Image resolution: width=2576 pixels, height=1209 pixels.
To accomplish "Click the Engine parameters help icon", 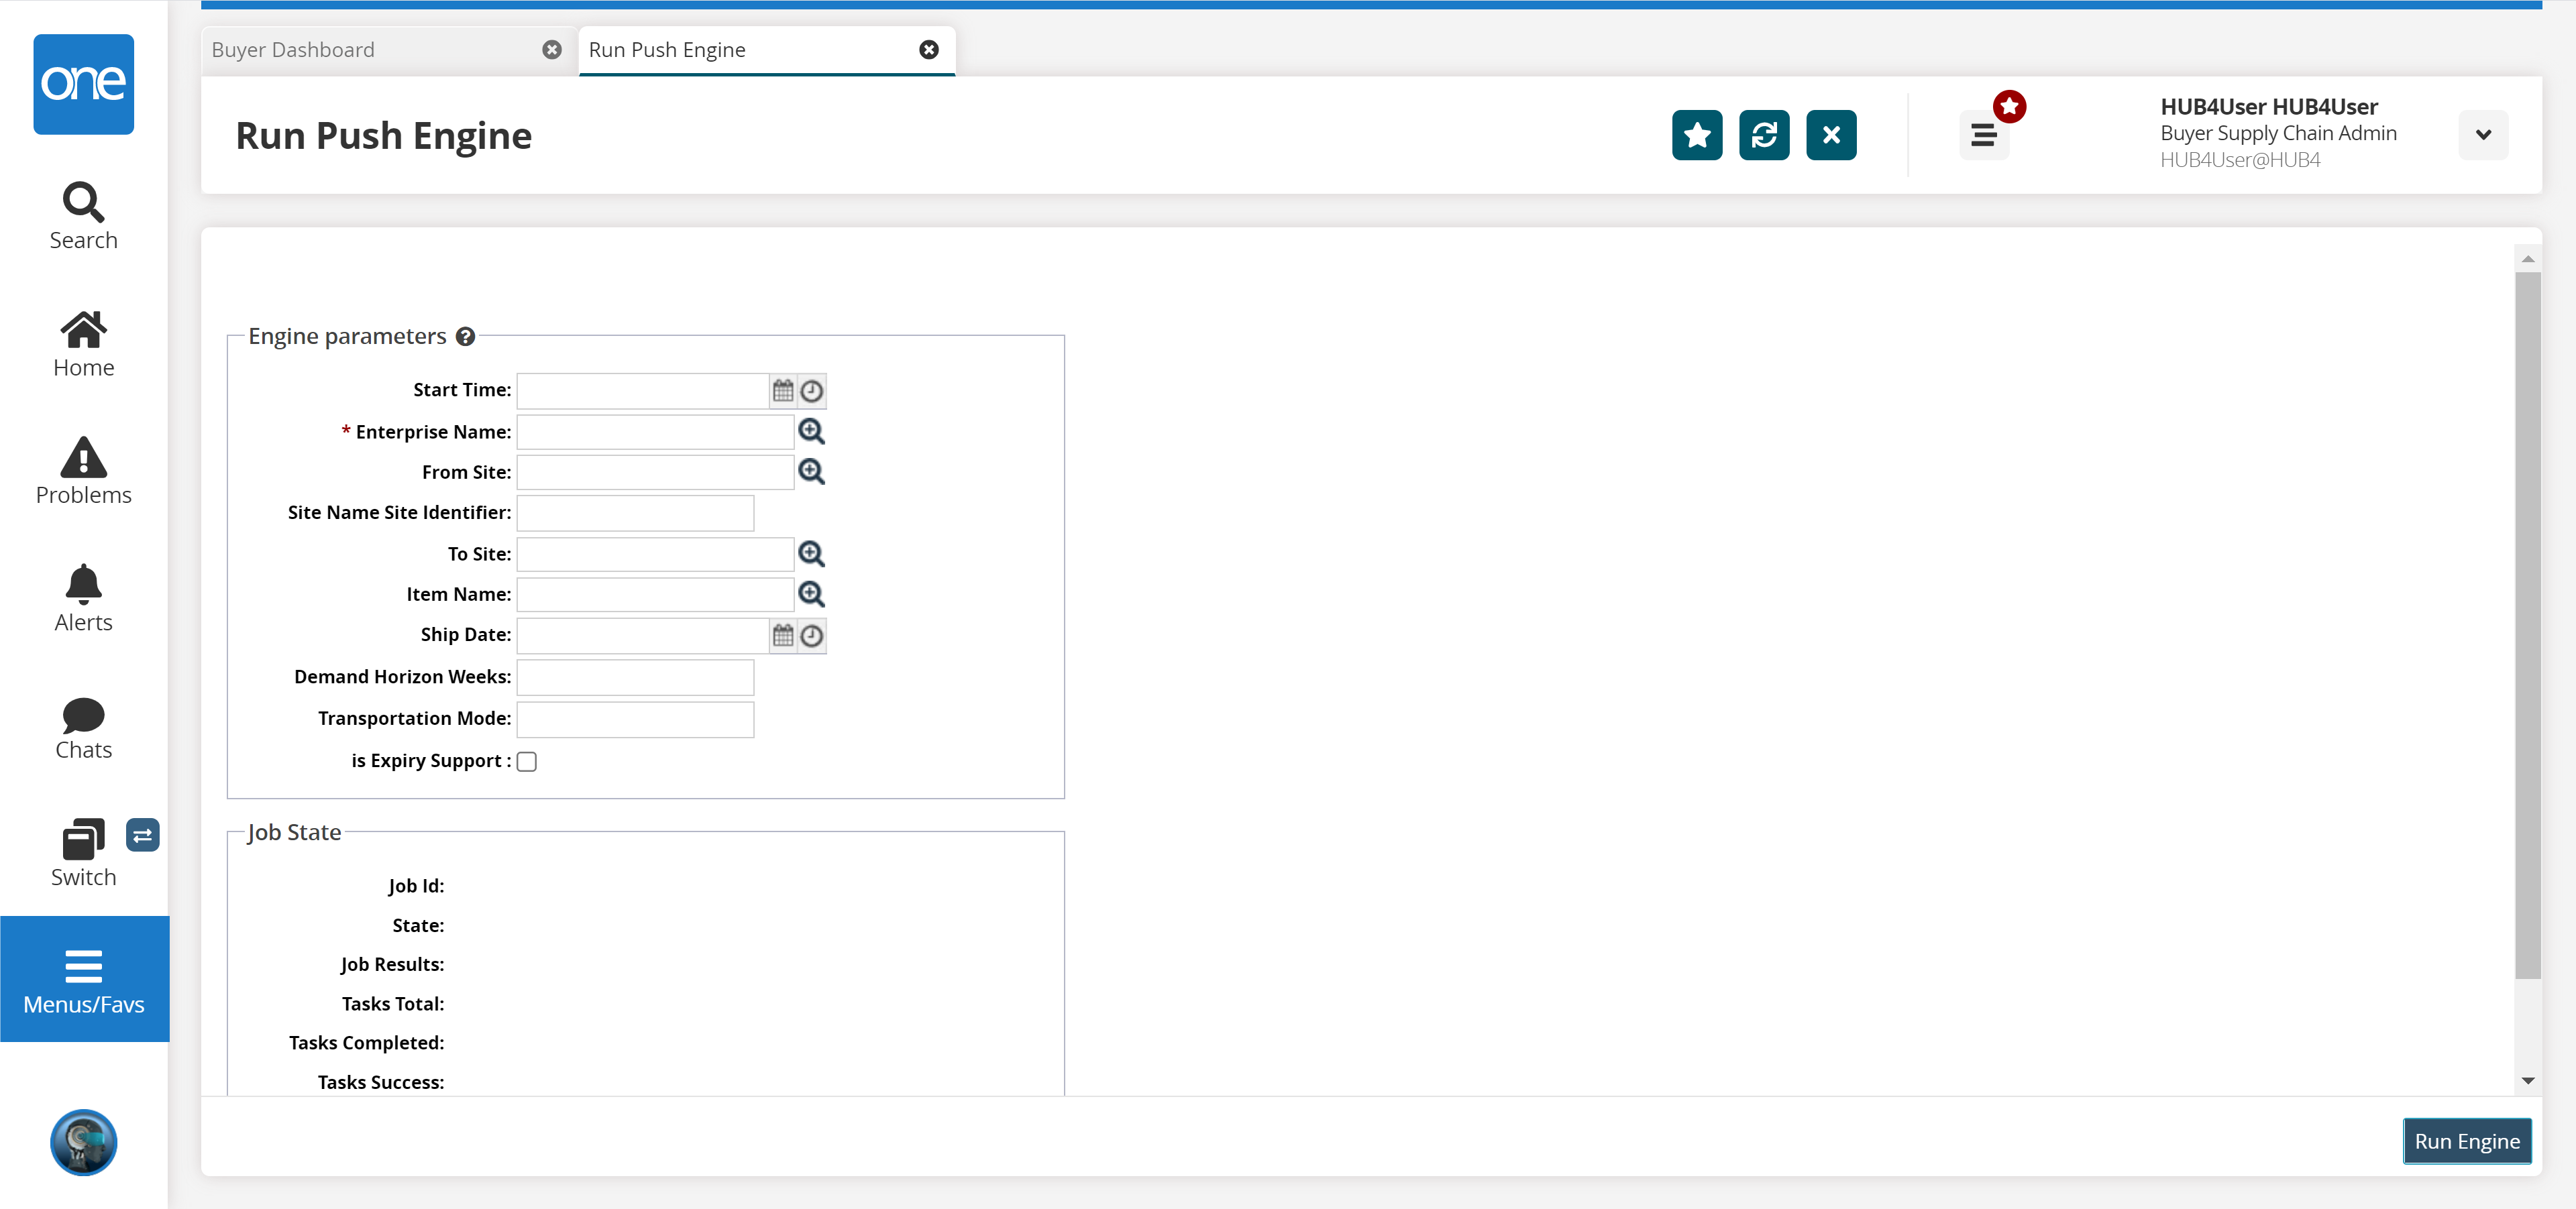I will tap(465, 337).
